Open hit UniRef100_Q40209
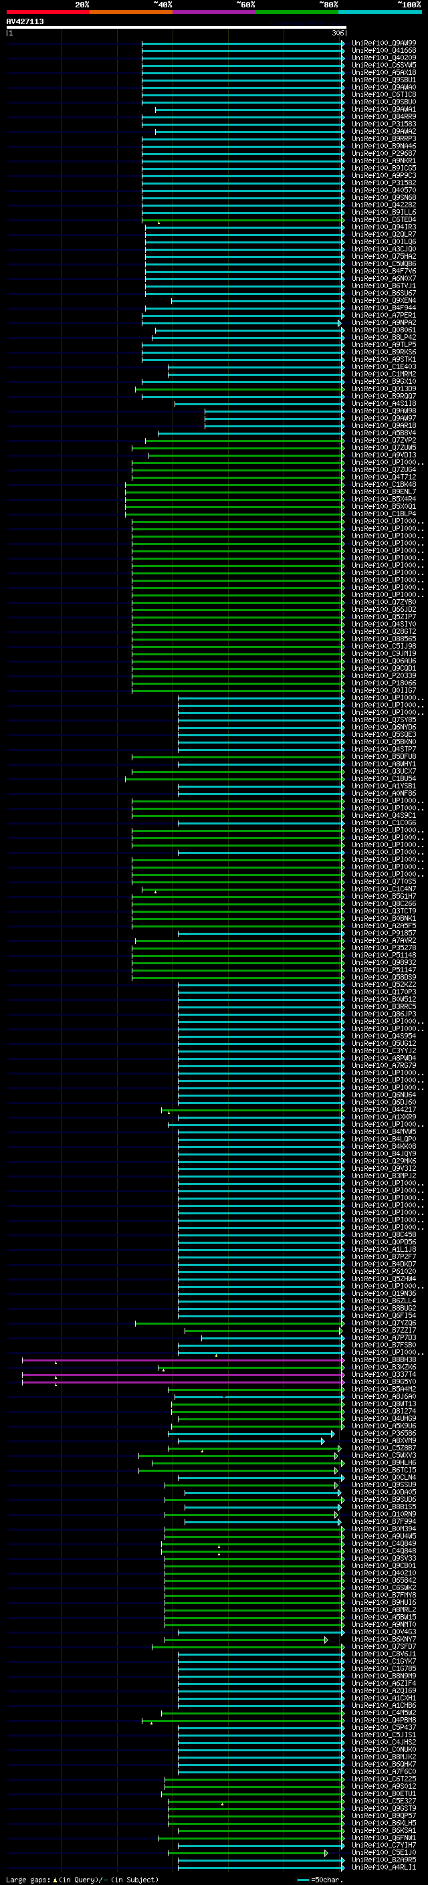Viewport: 428px width, 1885px height. (384, 58)
